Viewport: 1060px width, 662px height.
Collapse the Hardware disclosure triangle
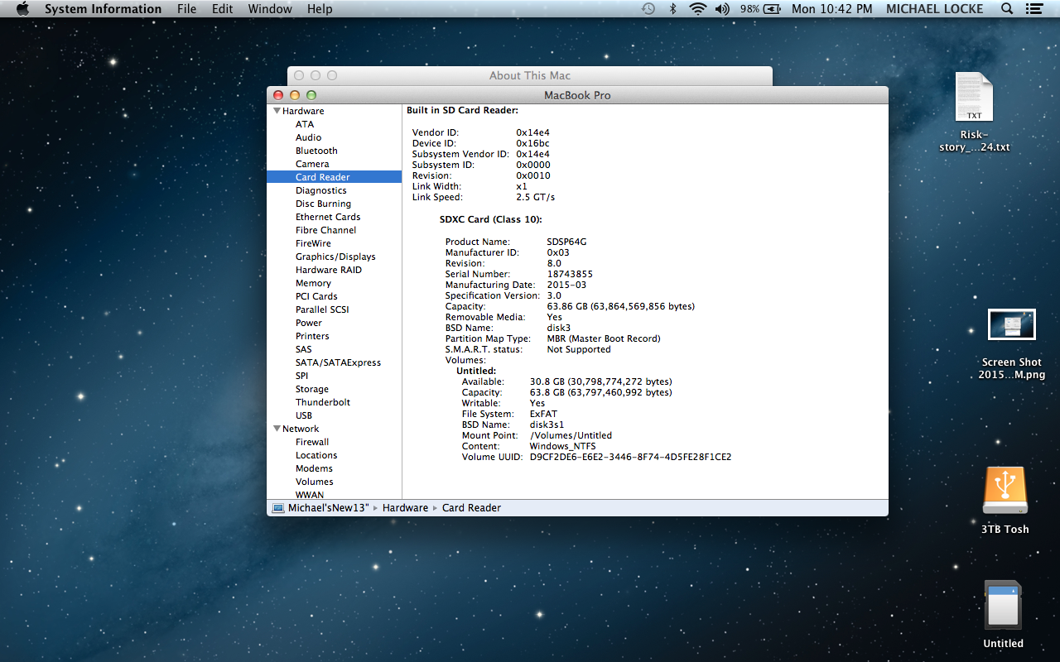click(x=277, y=111)
